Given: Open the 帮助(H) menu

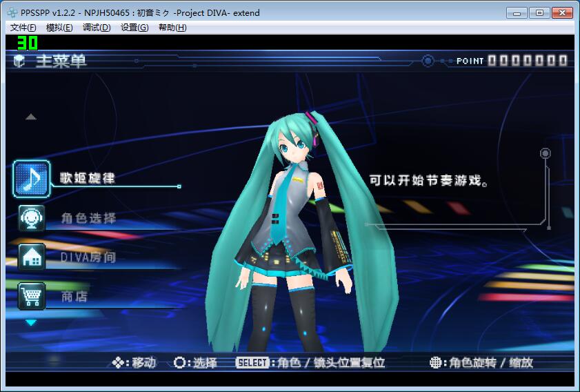Looking at the screenshot, I should pos(172,28).
